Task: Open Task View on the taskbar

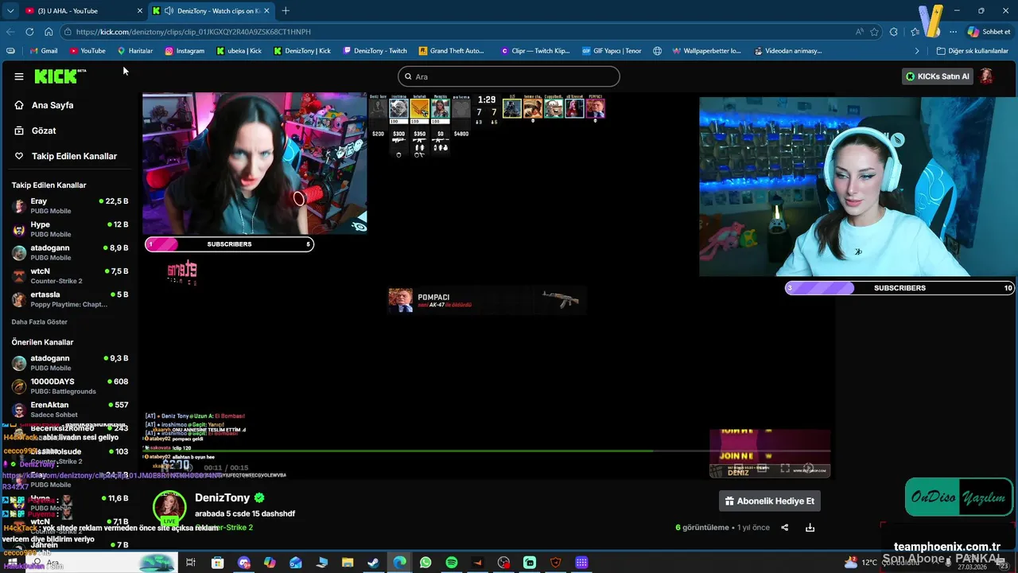Action: click(191, 563)
